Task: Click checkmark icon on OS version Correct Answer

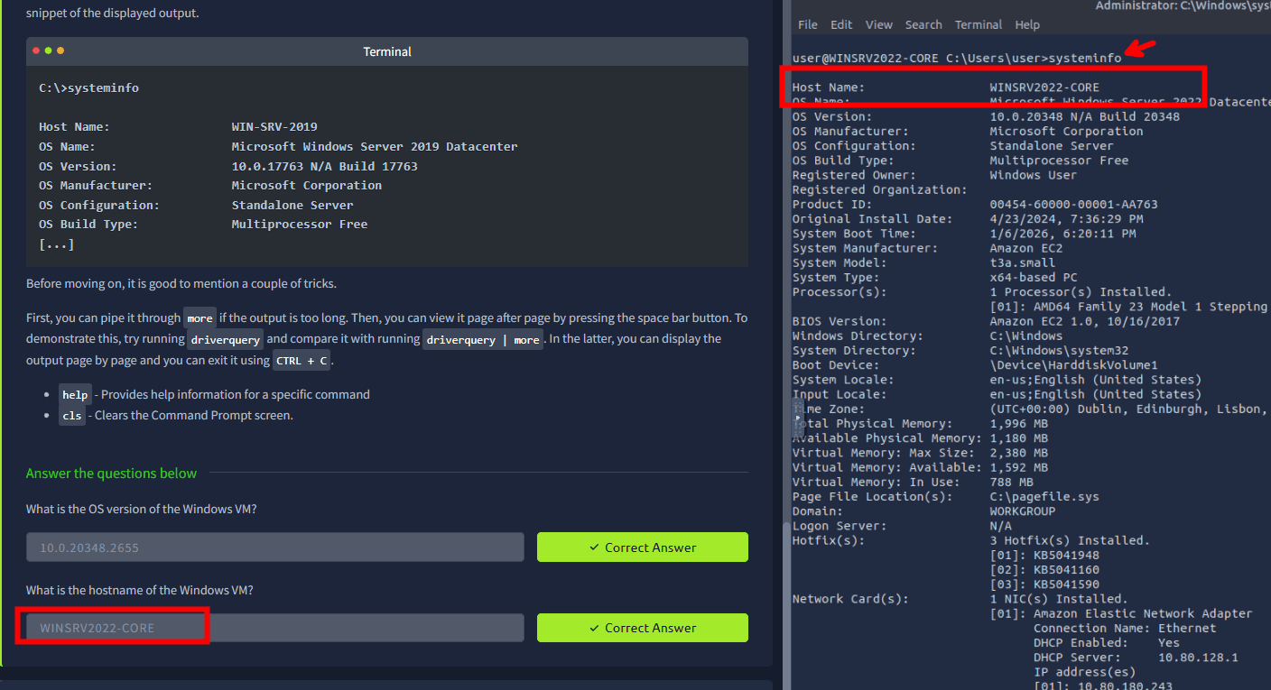Action: pyautogui.click(x=594, y=547)
